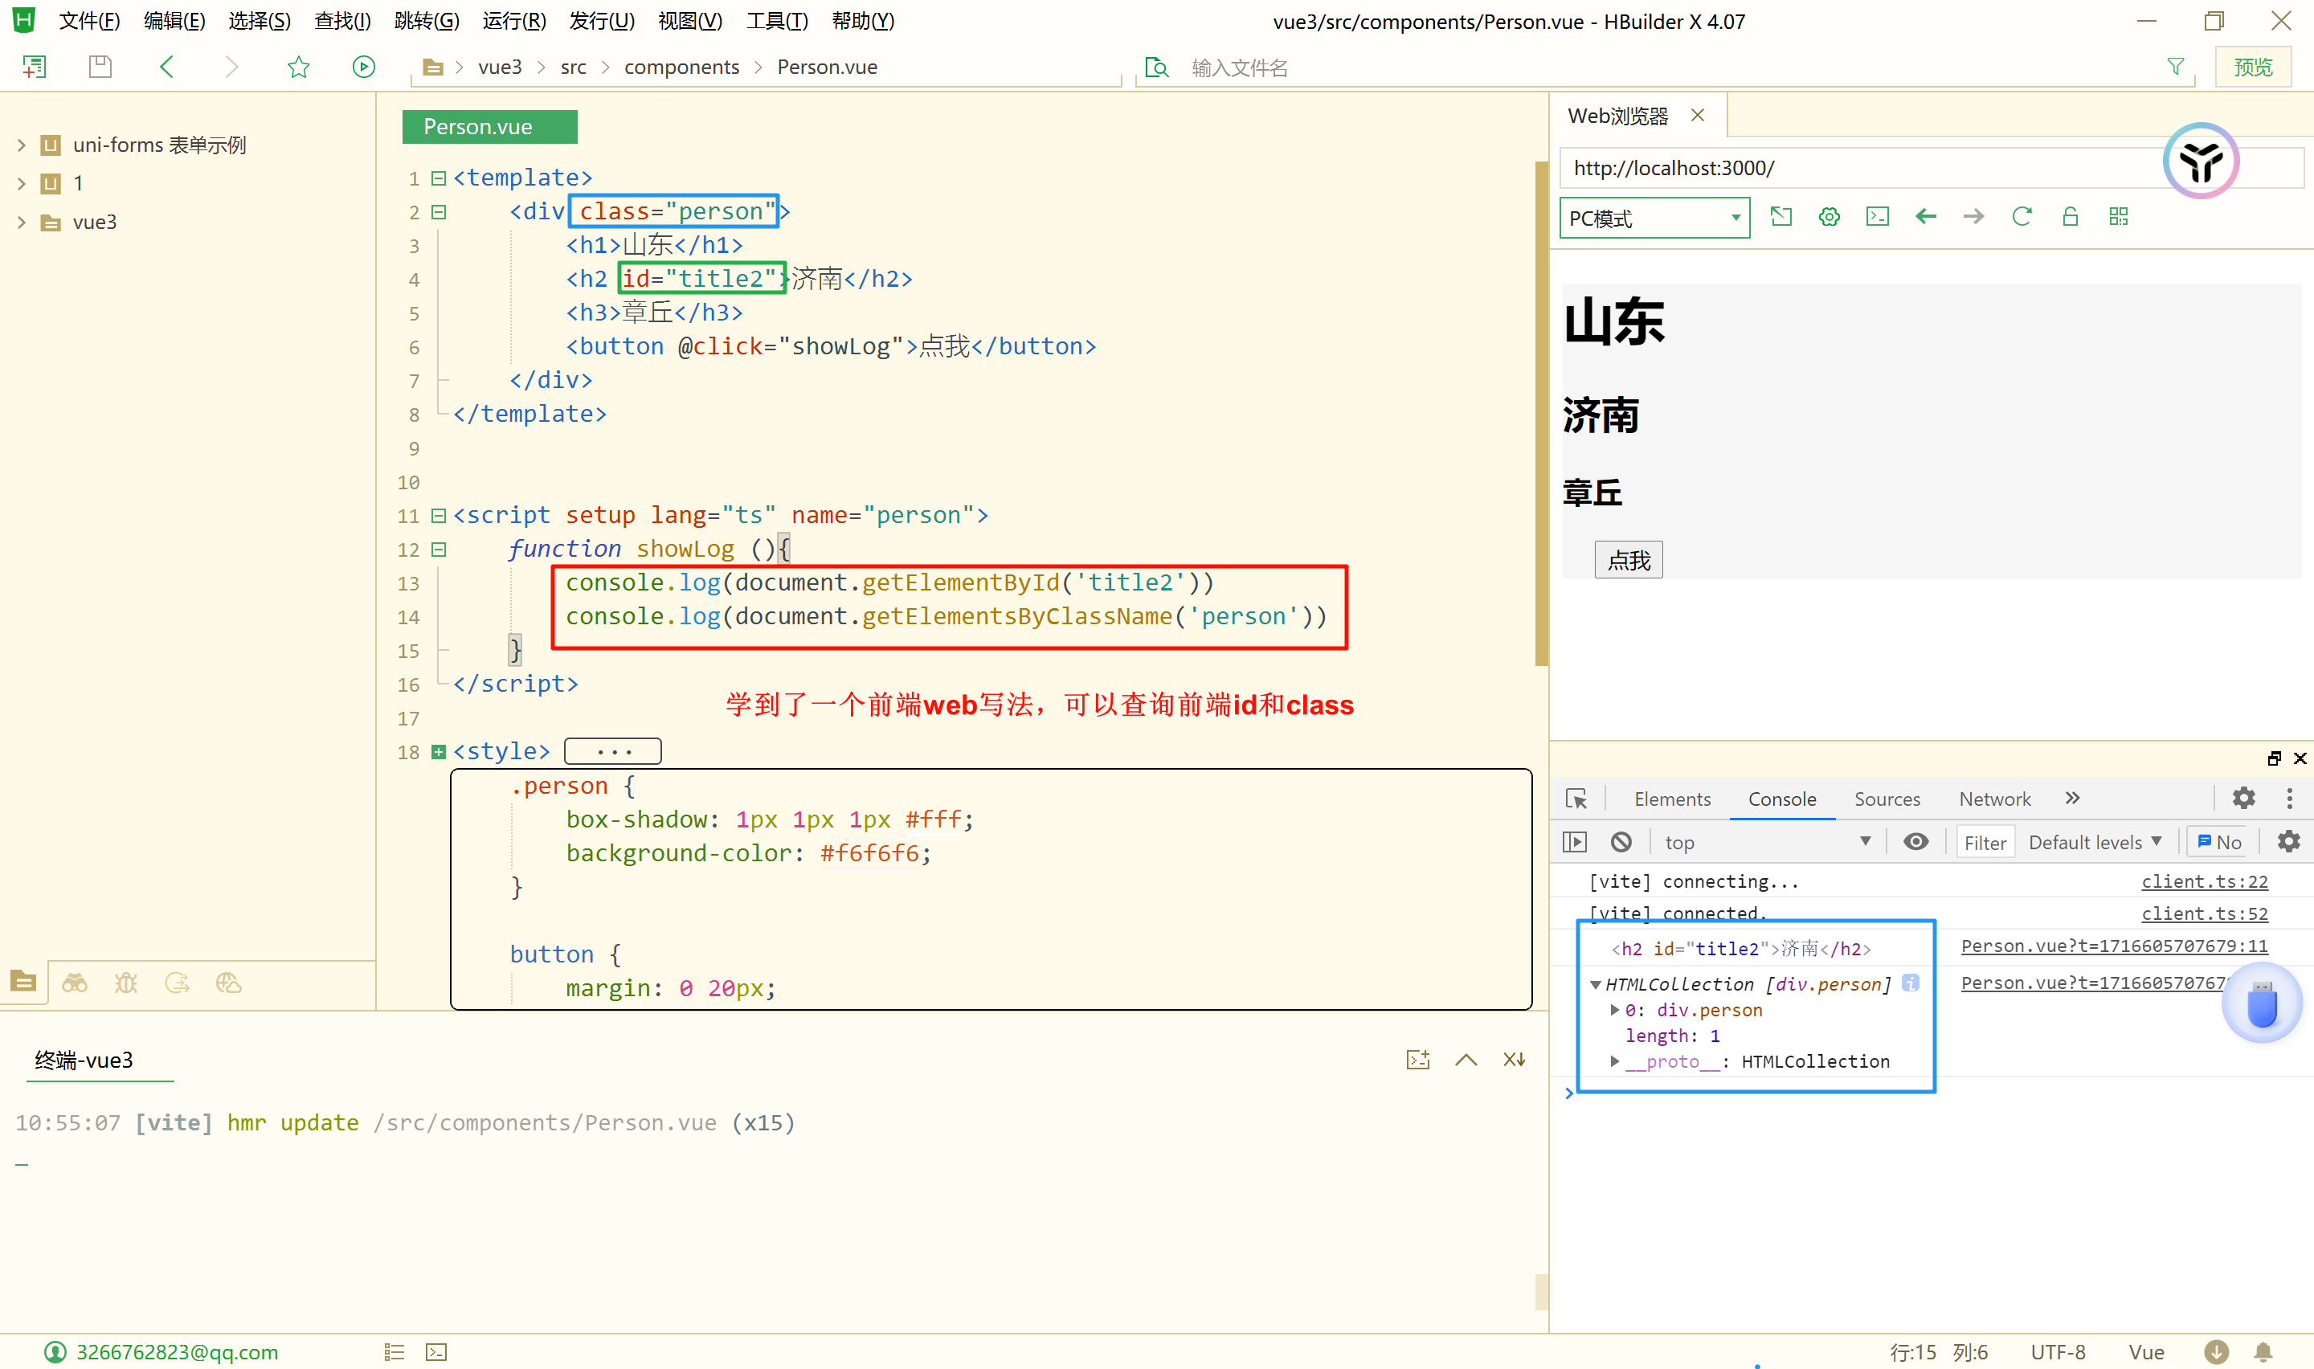Open the DevTools settings gear
Viewport: 2314px width, 1369px height.
click(x=2243, y=798)
